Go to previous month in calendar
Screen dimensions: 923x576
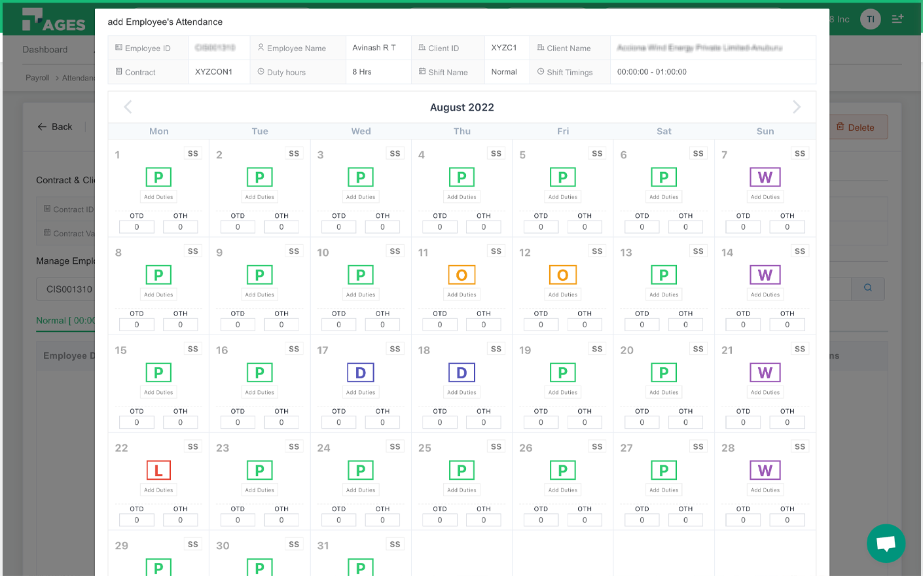tap(128, 107)
